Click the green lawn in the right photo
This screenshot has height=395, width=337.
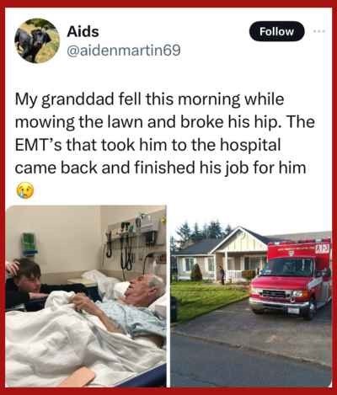point(209,299)
